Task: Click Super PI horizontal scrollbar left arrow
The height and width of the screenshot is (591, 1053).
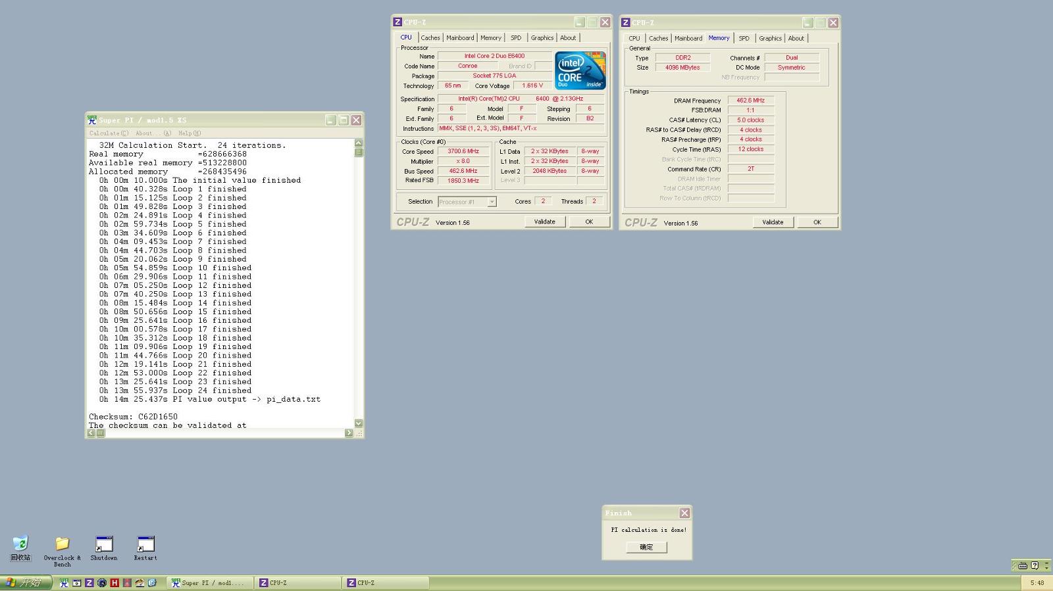Action: pos(91,433)
